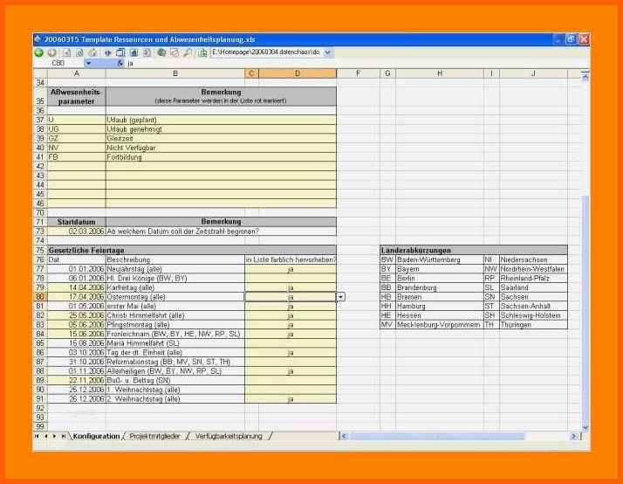Open the Verfügbarkeitsplanung sheet tab
This screenshot has height=484, width=623.
[229, 436]
